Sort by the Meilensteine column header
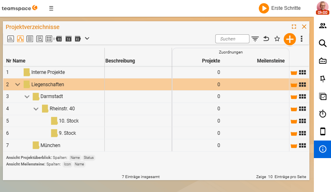 click(271, 61)
